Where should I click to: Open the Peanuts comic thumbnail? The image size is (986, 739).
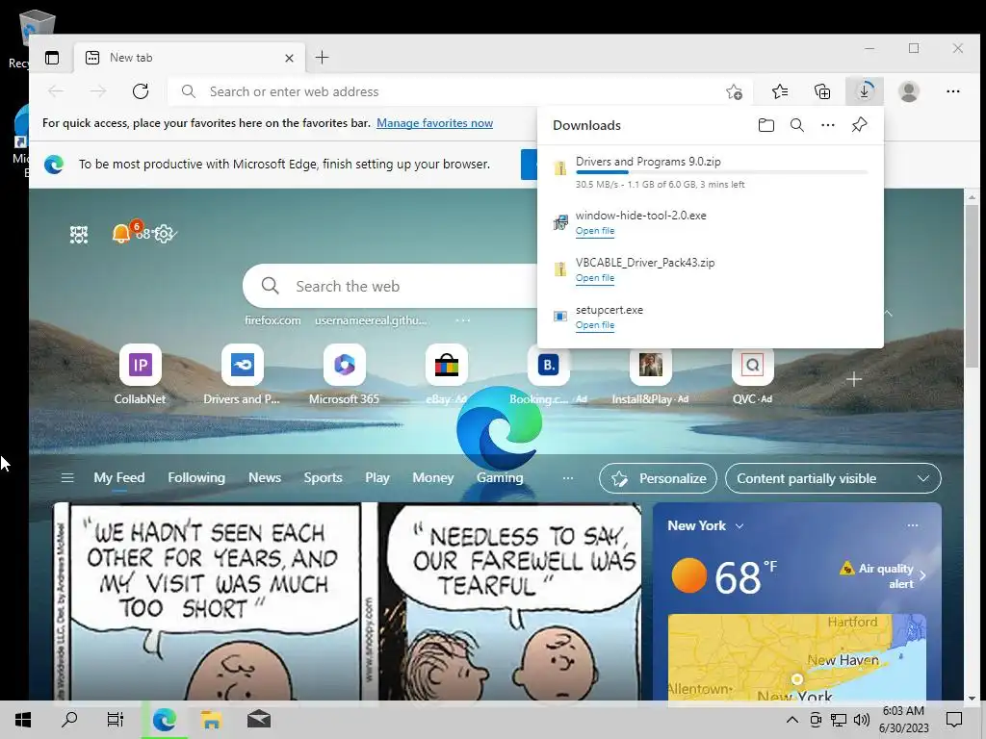[x=347, y=601]
